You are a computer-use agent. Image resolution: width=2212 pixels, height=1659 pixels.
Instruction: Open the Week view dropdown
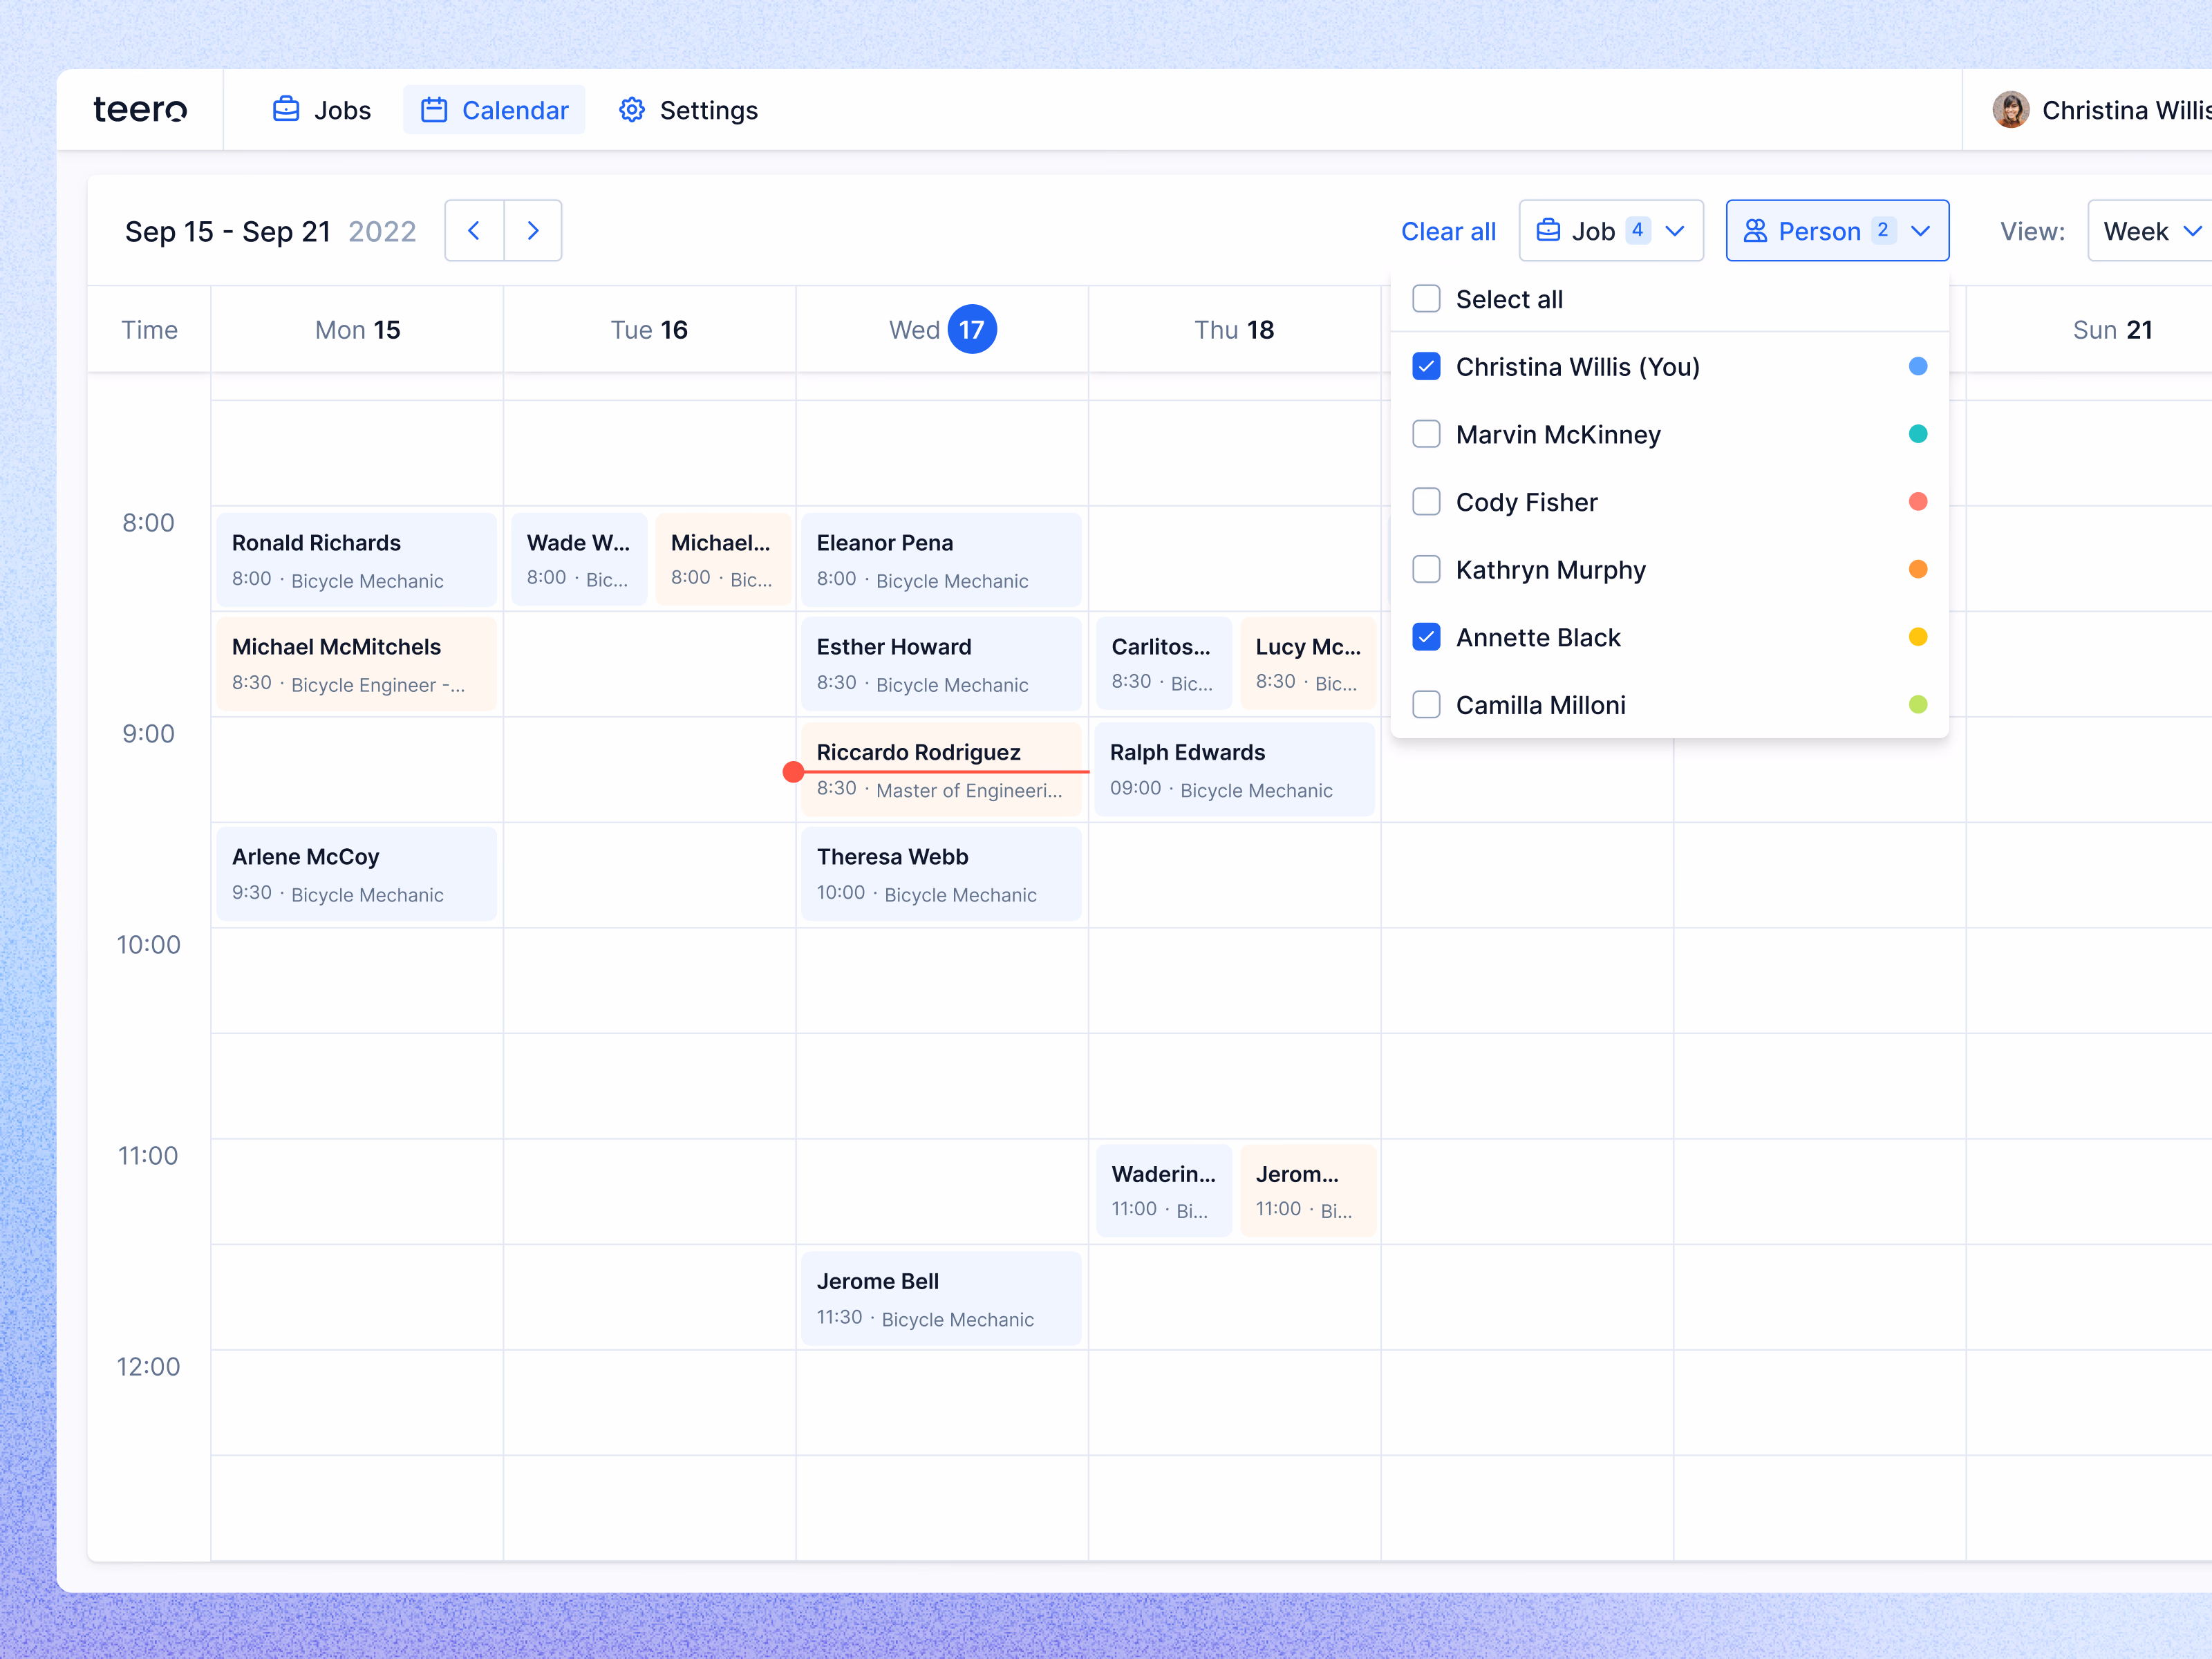coord(2150,231)
